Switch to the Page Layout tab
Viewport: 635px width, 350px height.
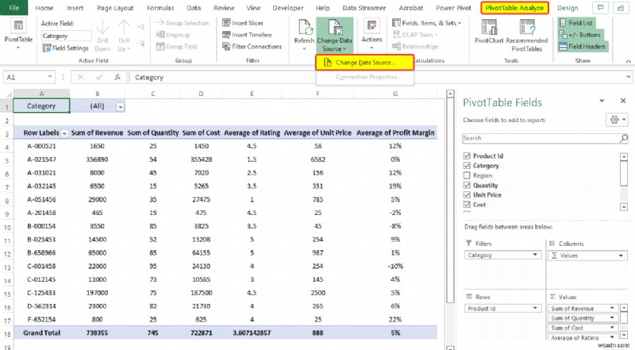[x=115, y=8]
